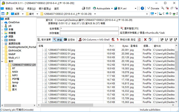The height and width of the screenshot is (112, 179).
Task: Expand the OneDrive tree node
Action: (x=2, y=22)
